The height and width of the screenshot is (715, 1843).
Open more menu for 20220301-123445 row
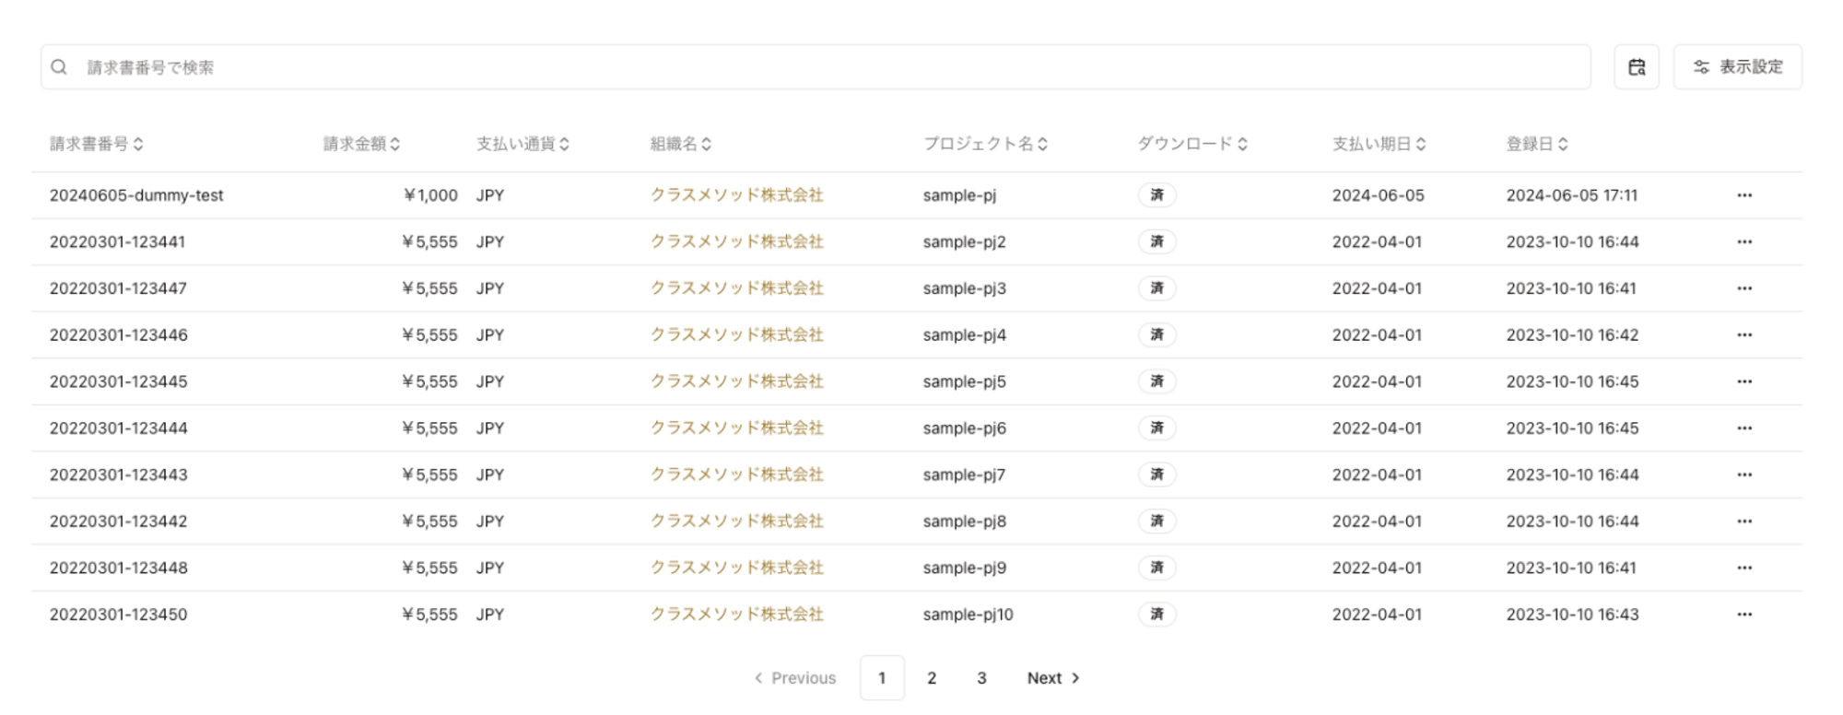click(1744, 381)
